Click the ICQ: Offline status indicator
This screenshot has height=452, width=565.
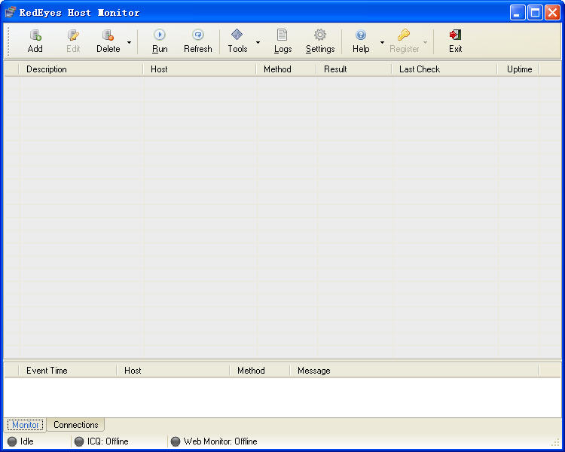(102, 441)
